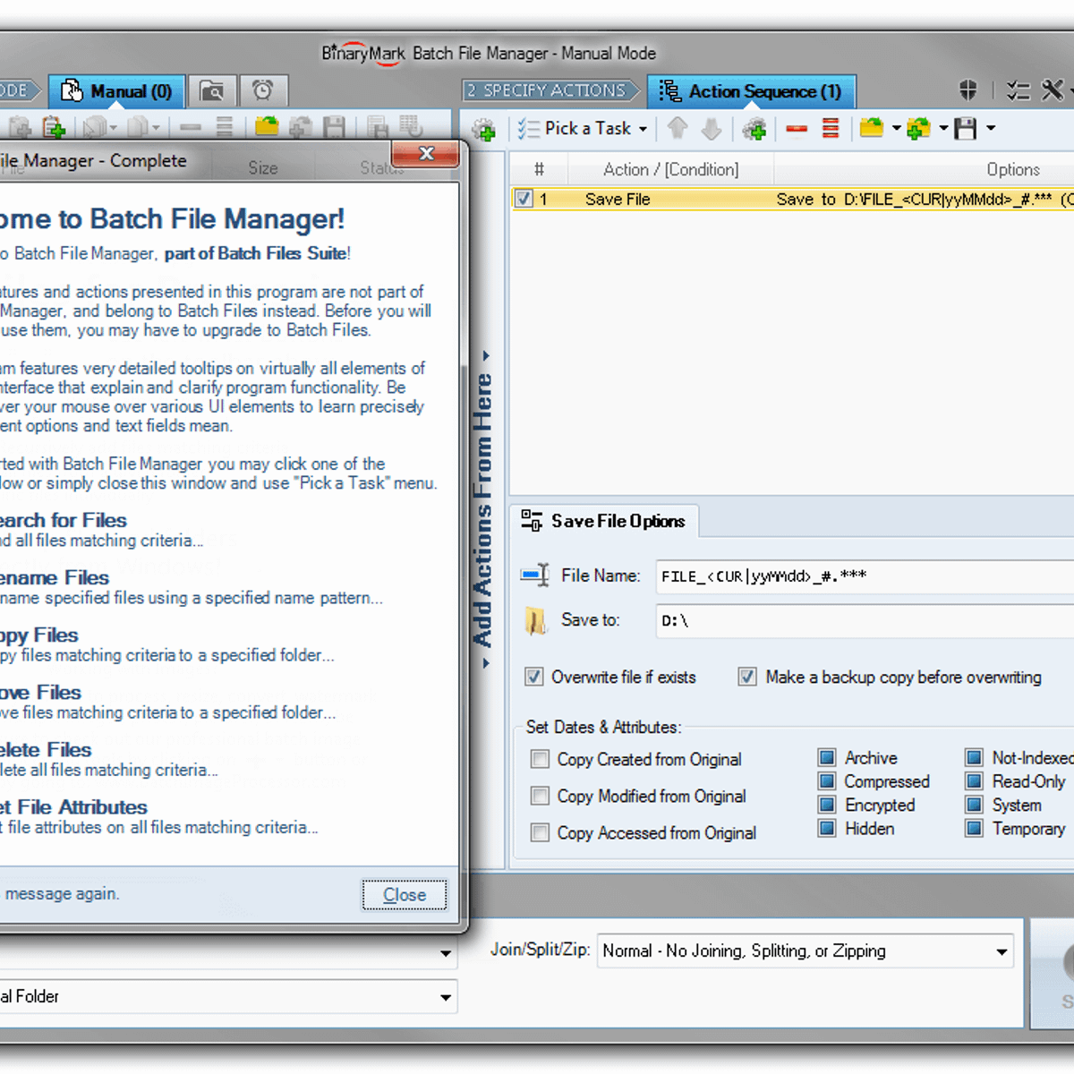Toggle the checkbox for action row 1
The image size is (1074, 1074).
coord(524,200)
